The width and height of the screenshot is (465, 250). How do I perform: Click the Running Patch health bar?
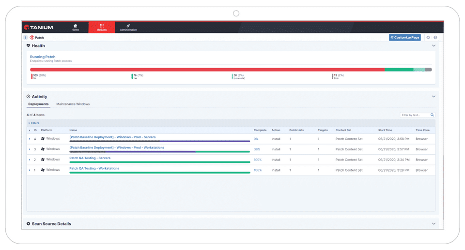[231, 70]
